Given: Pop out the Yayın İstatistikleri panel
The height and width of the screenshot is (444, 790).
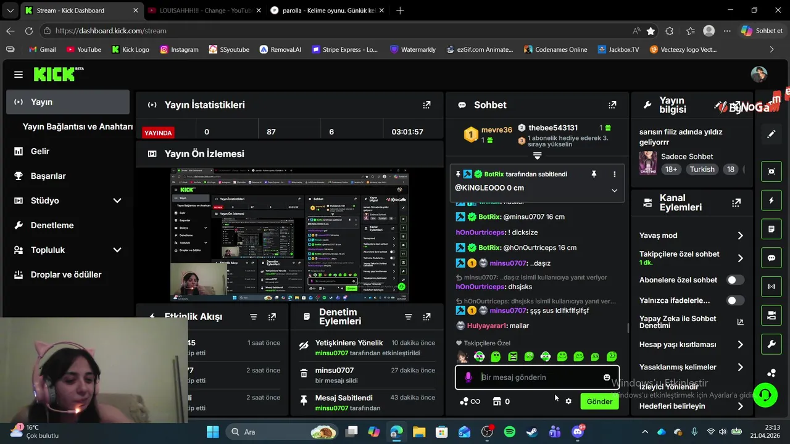Looking at the screenshot, I should coord(426,105).
